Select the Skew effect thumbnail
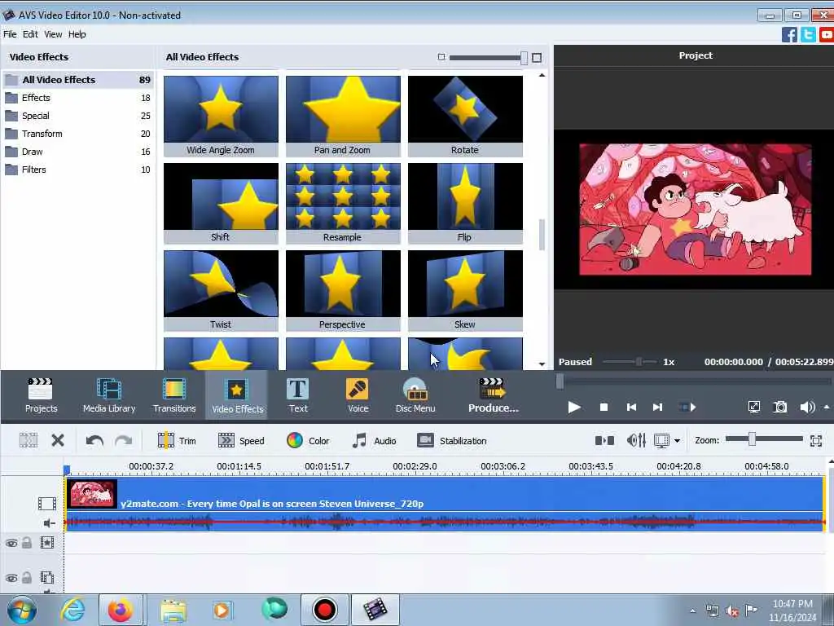Viewport: 834px width, 626px height. point(465,284)
